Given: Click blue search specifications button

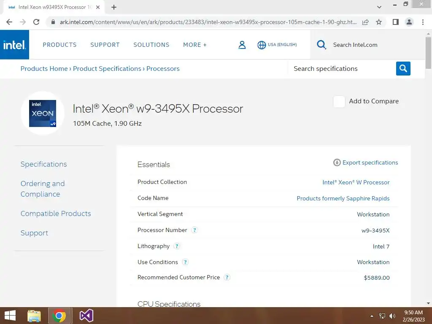Looking at the screenshot, I should 403,68.
